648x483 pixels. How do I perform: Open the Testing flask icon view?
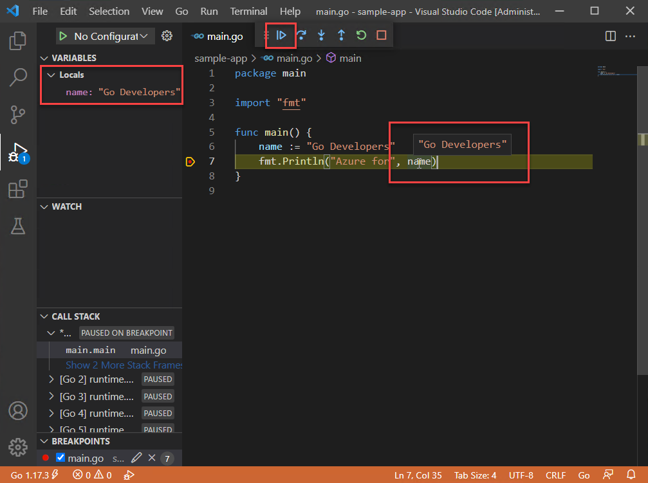tap(17, 226)
